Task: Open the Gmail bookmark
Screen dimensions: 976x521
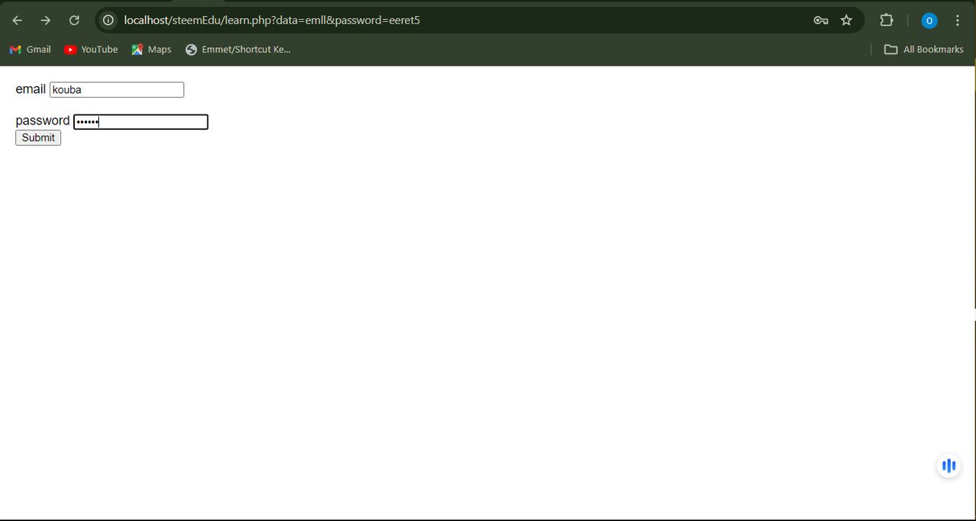Action: click(30, 50)
